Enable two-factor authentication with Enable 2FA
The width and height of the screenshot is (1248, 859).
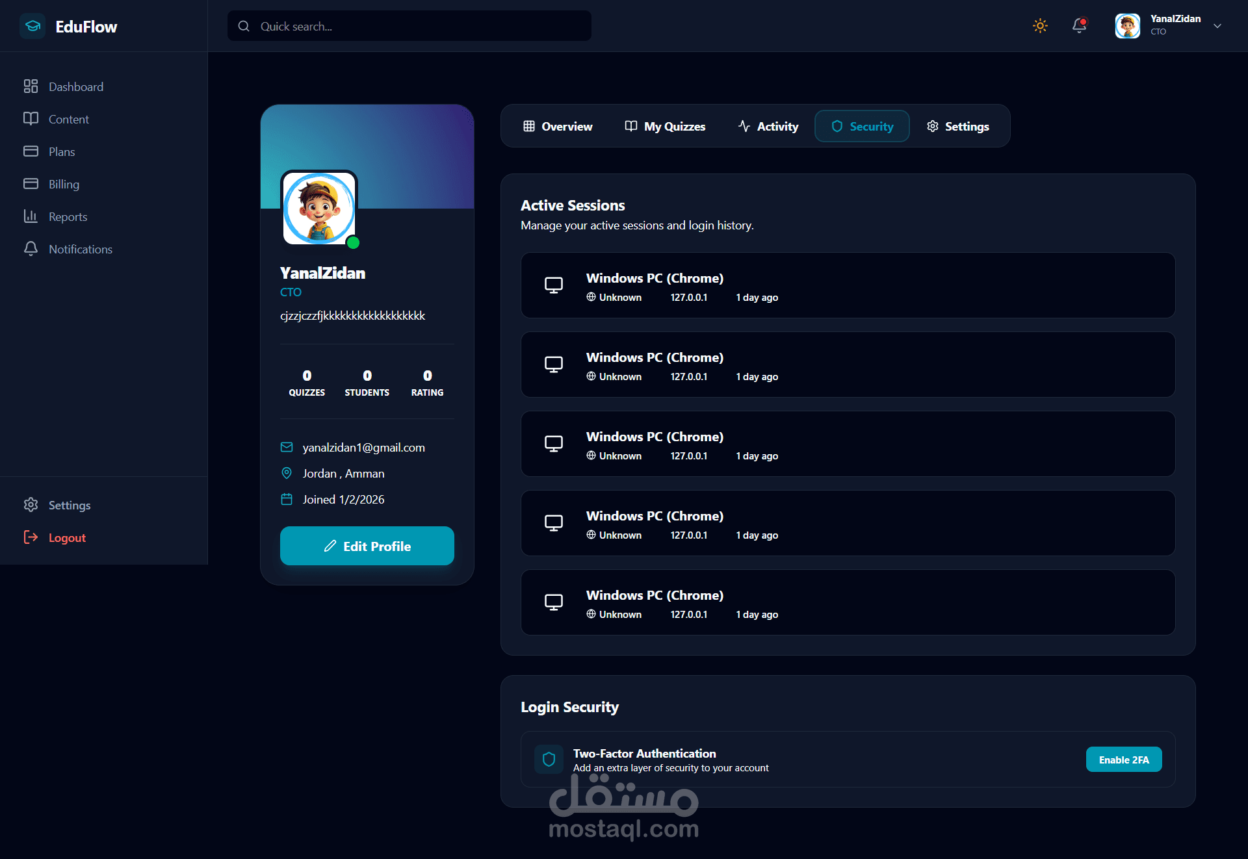coord(1124,760)
